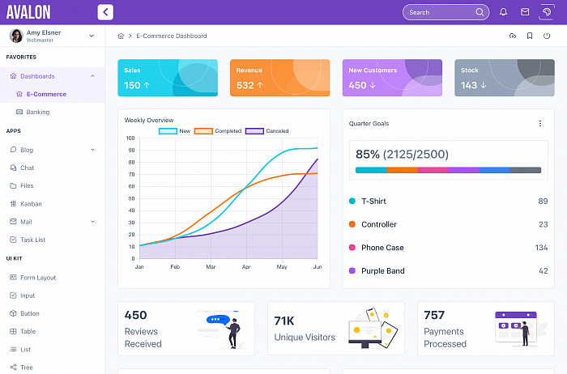Click the List lines icon
Image resolution: width=567 pixels, height=374 pixels.
[13, 350]
